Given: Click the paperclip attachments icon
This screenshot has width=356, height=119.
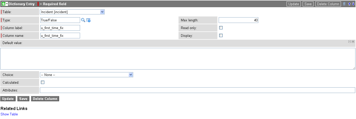Looking at the screenshot, I should [344, 4].
